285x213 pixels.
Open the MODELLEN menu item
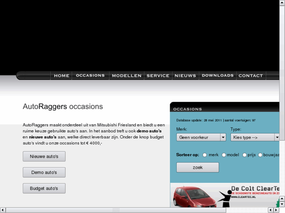point(127,75)
